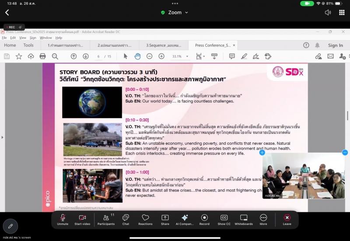Click Sign In in Acrobat

(335, 45)
